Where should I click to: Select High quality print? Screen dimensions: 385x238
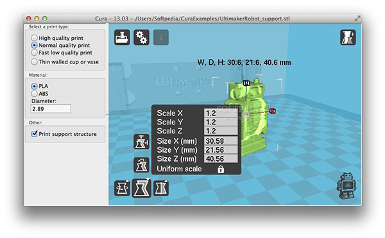34,38
